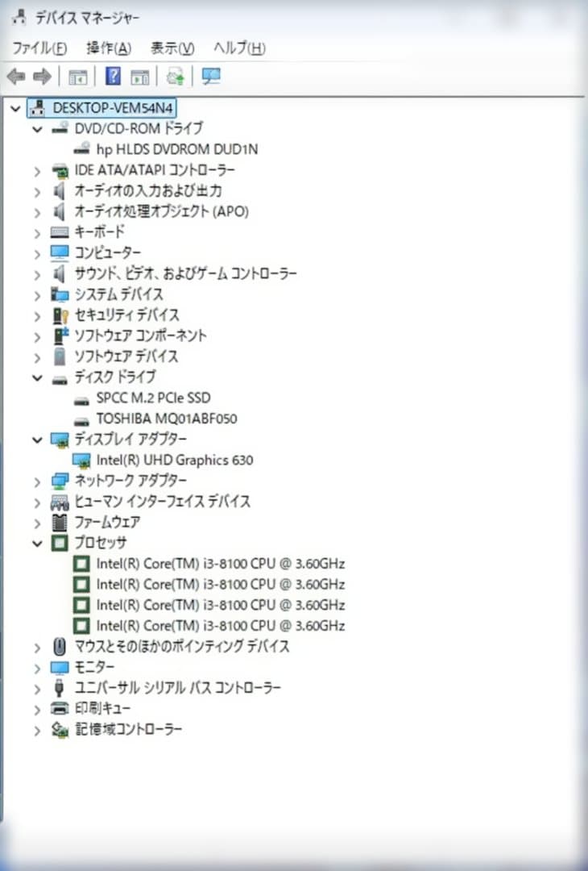The width and height of the screenshot is (588, 871).
Task: Open the 表示(V) menu
Action: (x=172, y=48)
